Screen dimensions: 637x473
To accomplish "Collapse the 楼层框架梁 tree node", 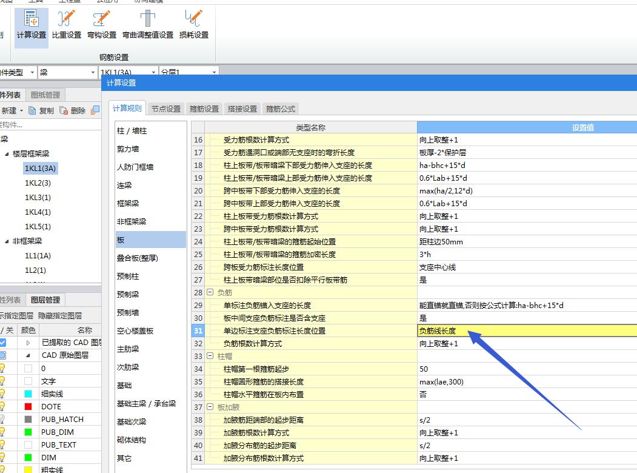I will 7,154.
